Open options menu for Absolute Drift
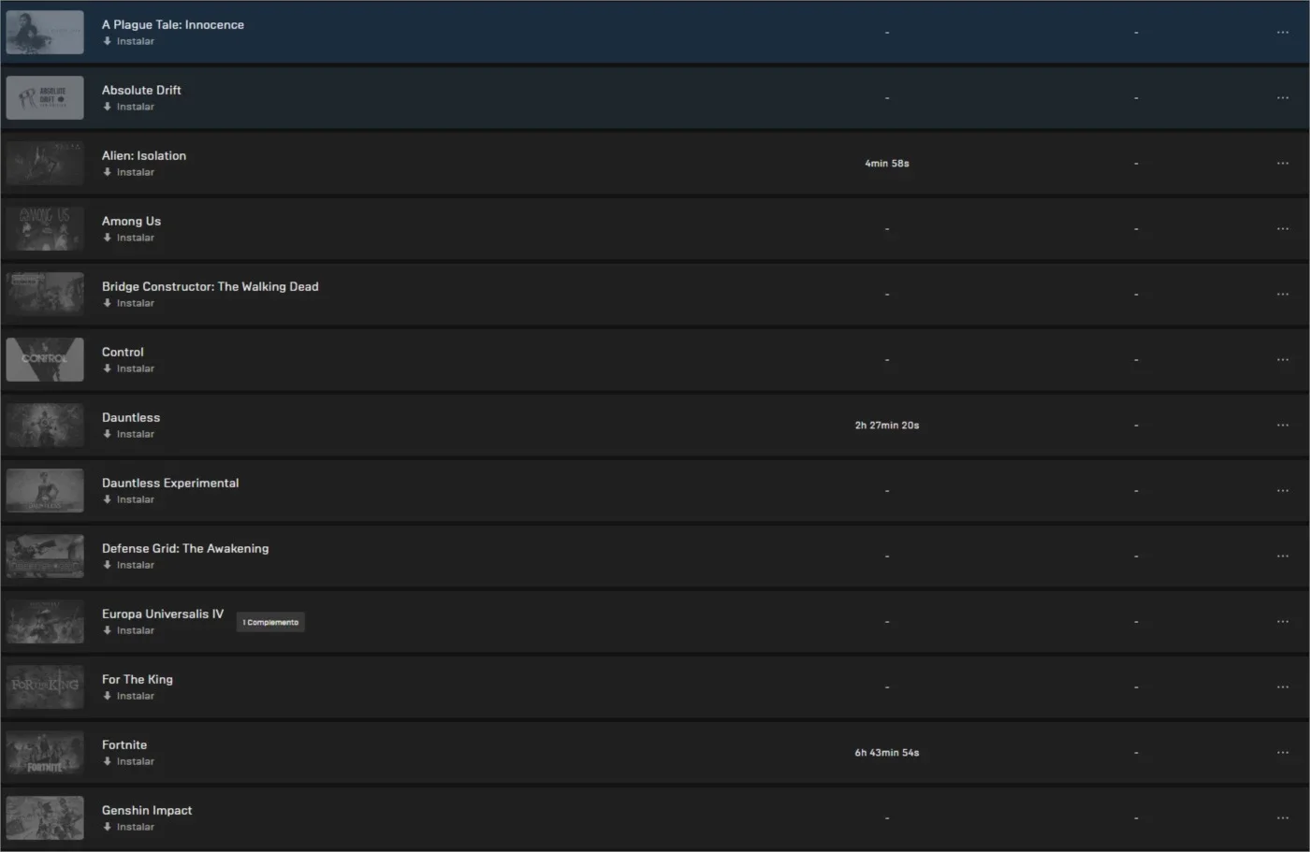Screen dimensions: 1310x852 coord(1282,98)
